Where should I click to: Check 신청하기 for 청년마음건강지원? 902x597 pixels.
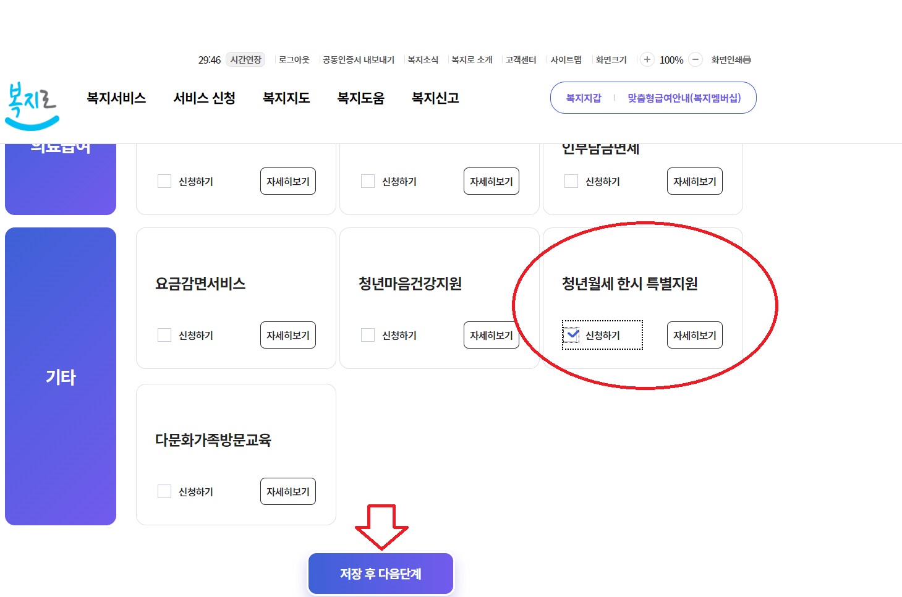(x=368, y=335)
